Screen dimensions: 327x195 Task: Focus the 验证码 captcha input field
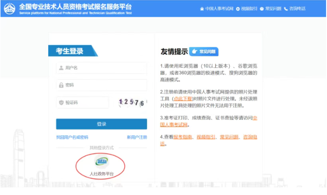[x=82, y=103]
